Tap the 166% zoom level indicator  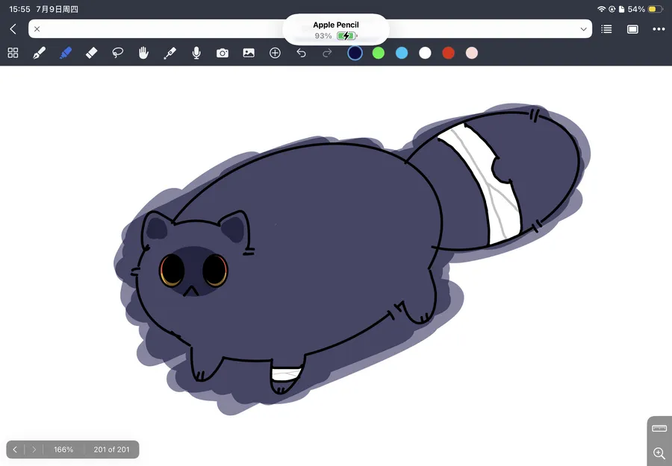(63, 450)
